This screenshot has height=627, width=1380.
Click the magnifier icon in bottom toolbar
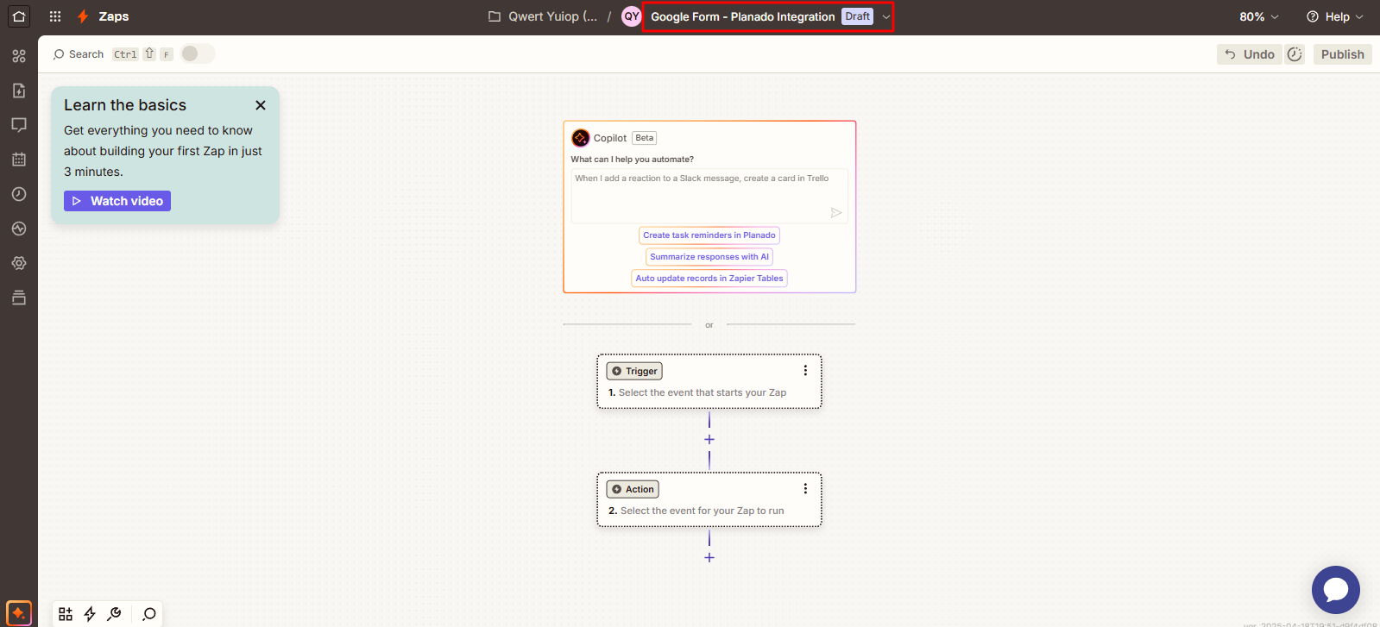click(149, 614)
